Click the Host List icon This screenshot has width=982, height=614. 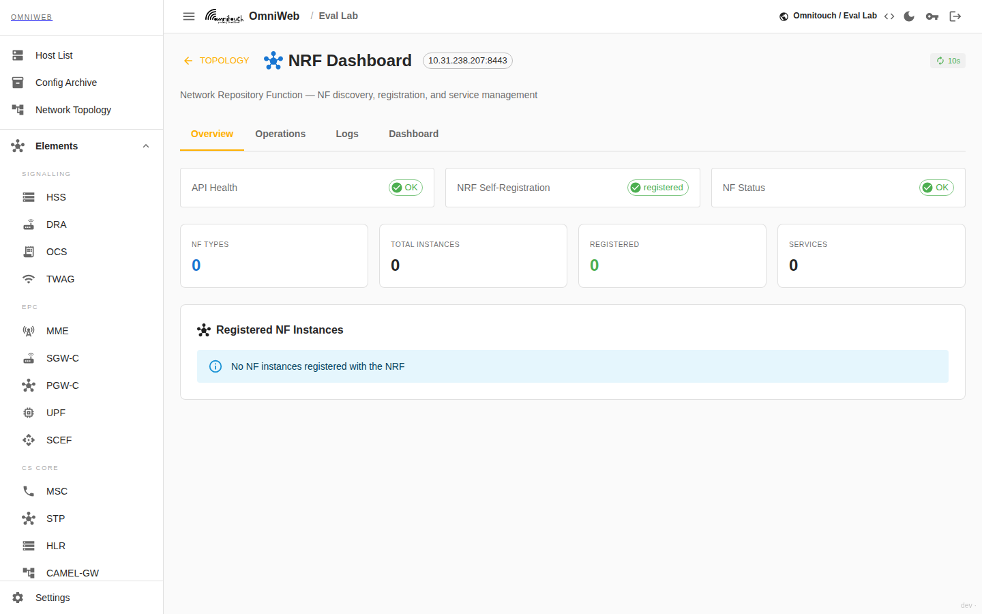tap(18, 55)
